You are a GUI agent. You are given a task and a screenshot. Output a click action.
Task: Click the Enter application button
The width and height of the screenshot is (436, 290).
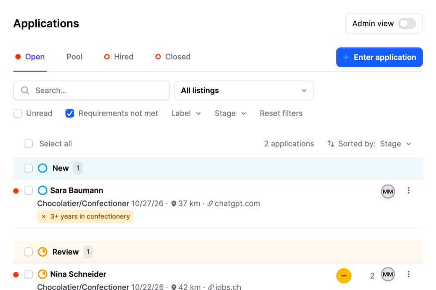[x=379, y=57]
